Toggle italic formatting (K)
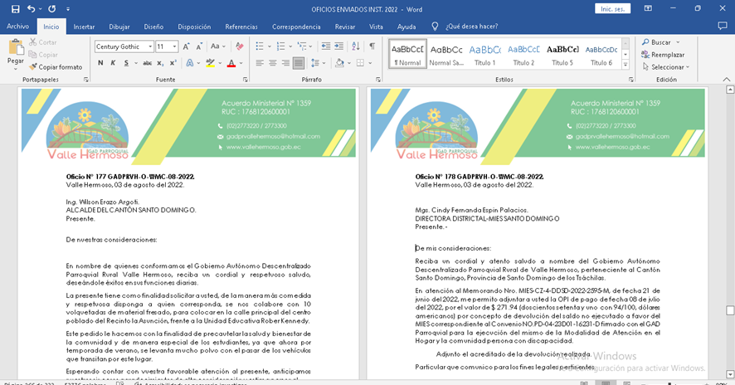The height and width of the screenshot is (385, 735). click(x=114, y=63)
